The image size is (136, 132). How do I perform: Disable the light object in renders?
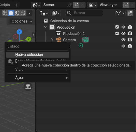click(130, 46)
